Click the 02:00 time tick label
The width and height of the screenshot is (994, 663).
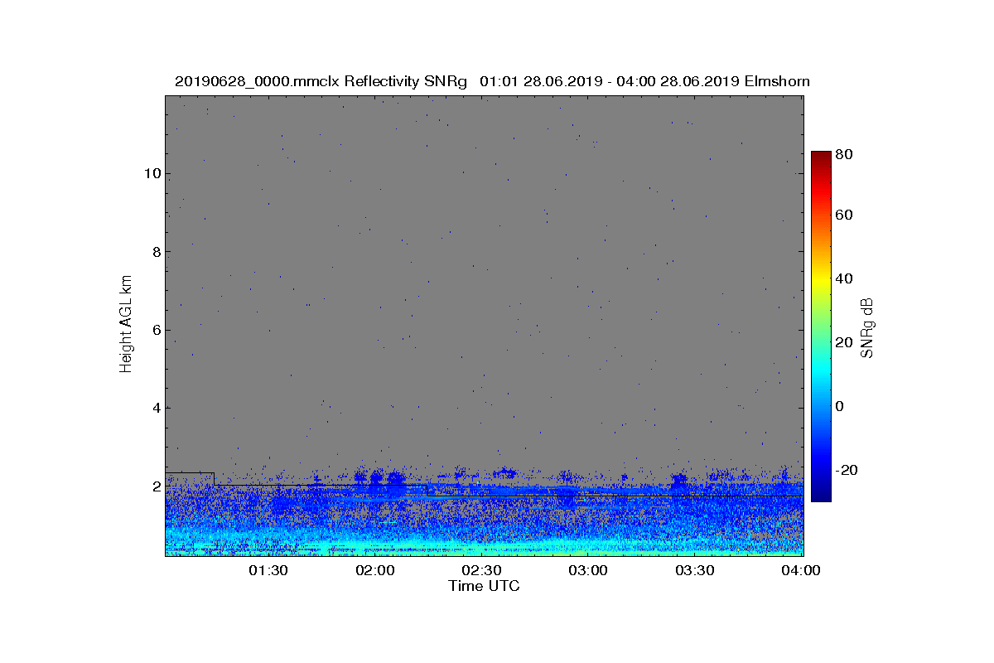click(x=375, y=570)
